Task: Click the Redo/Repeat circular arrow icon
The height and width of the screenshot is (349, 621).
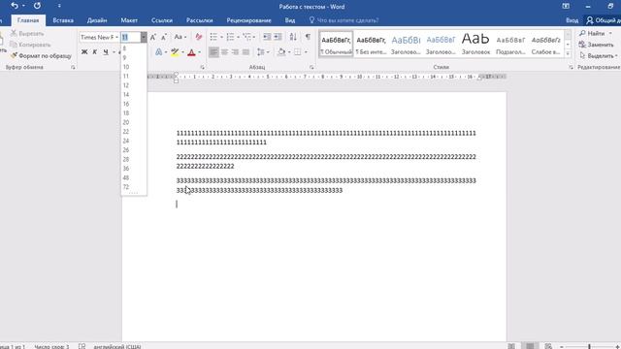Action: (x=37, y=6)
